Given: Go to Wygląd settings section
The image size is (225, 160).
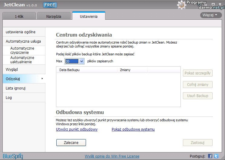Looking at the screenshot, I should tap(12, 70).
